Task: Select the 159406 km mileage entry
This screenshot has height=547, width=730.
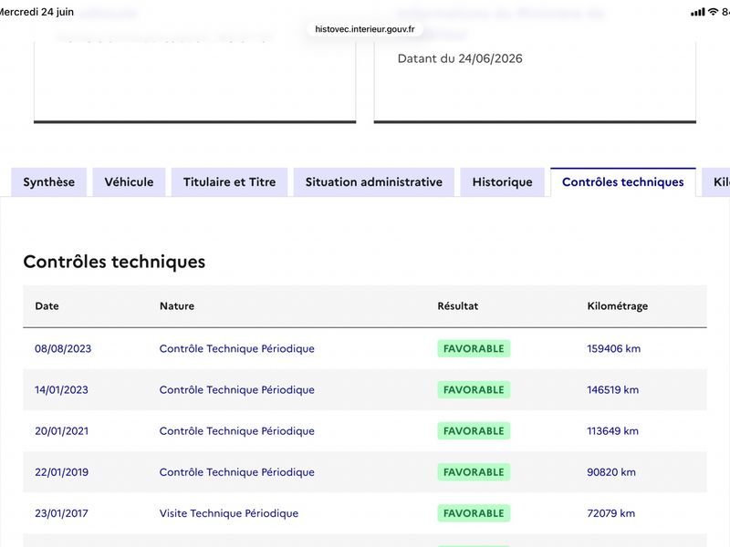Action: pos(613,348)
